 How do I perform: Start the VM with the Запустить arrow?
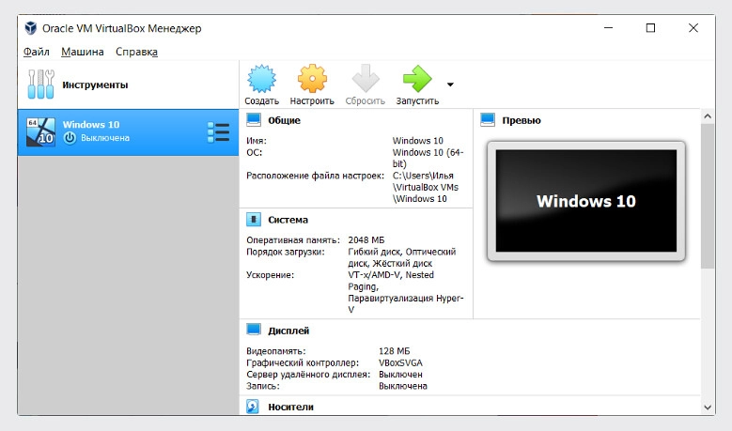point(417,78)
